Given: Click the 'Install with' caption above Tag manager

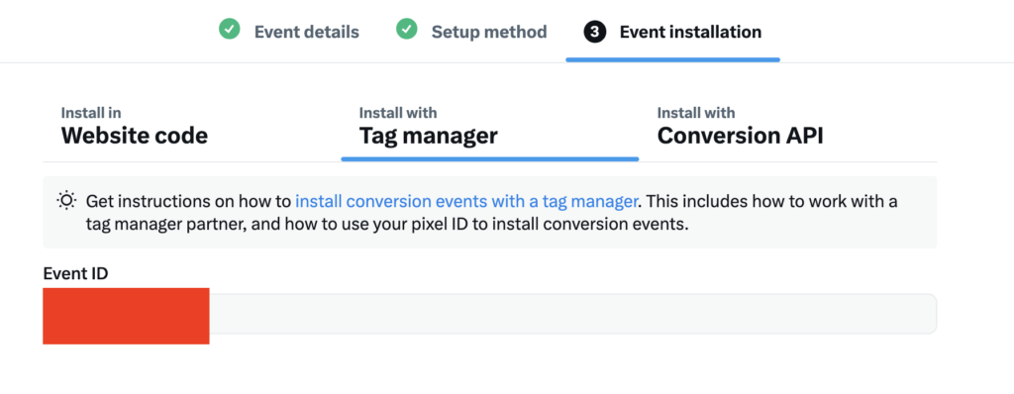Looking at the screenshot, I should pyautogui.click(x=398, y=113).
